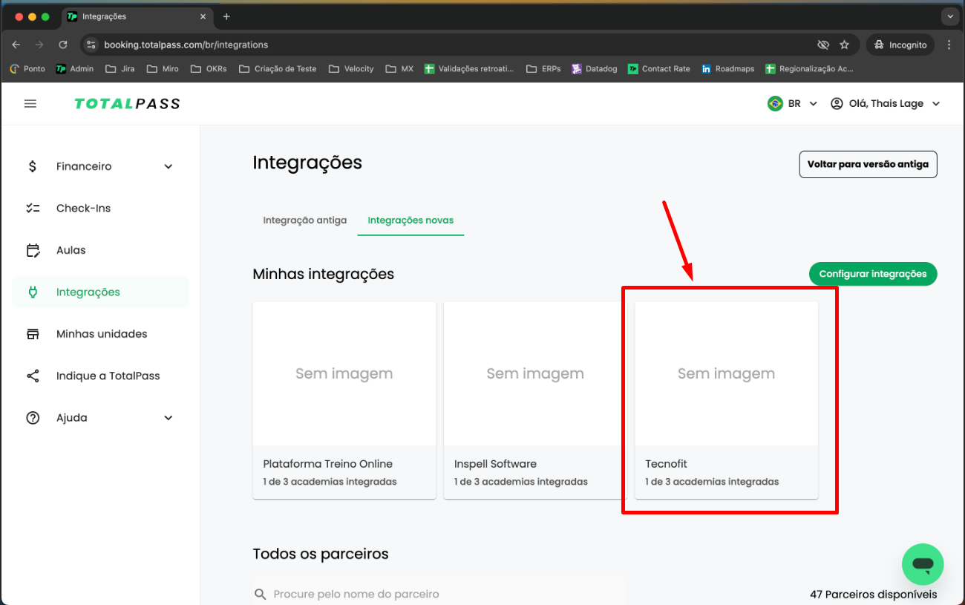Click the Plataforma Treino Online title text
Image resolution: width=965 pixels, height=605 pixels.
click(x=328, y=464)
